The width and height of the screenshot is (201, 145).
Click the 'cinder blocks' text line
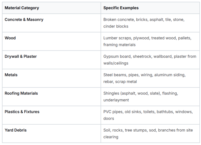pyautogui.click(x=116, y=26)
